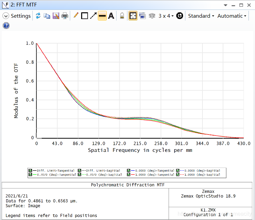Uncheck 0.7070 (deg)-Tangential legend checkbox
This screenshot has width=255, height=220.
[x=30, y=174]
